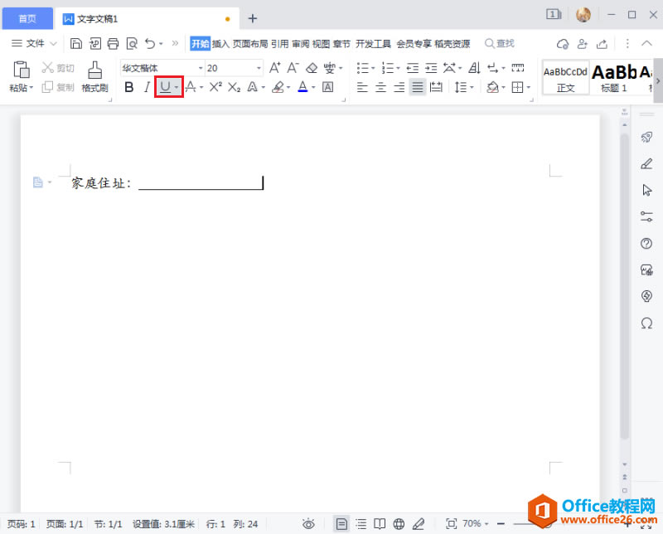
Task: Switch to the 引用 tab
Action: click(279, 44)
